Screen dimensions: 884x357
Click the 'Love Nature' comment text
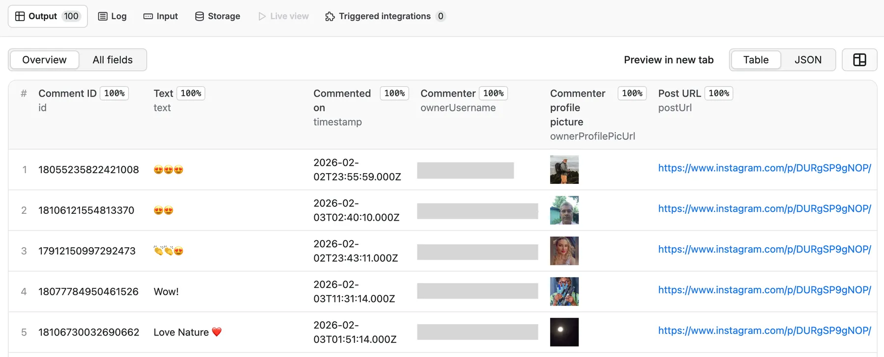(x=188, y=332)
